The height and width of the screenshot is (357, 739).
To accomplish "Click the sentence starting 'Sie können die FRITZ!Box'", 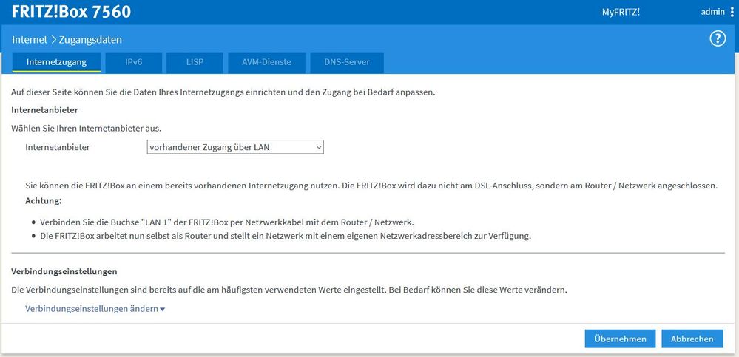I will pos(371,186).
